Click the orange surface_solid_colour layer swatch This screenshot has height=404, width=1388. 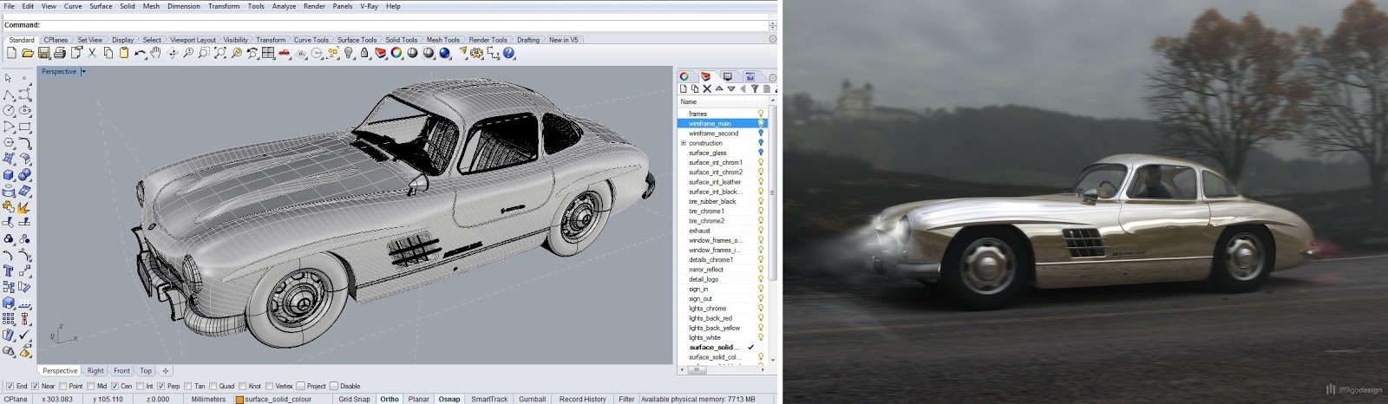[239, 400]
